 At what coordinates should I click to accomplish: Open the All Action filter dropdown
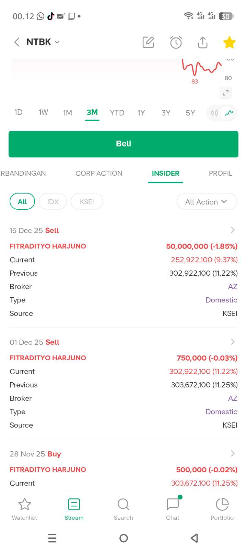[207, 202]
